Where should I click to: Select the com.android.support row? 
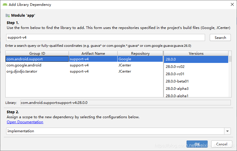(x=84, y=59)
